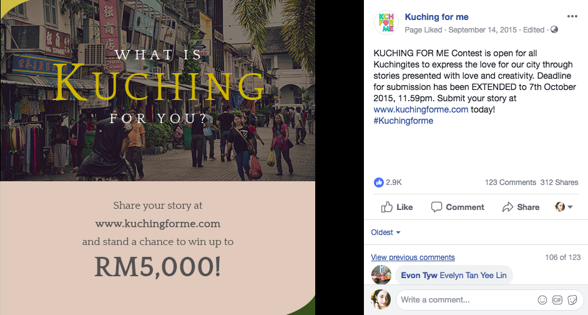Viewport: 588px width, 315px height.
Task: Open the post options three-dot menu
Action: [x=572, y=17]
